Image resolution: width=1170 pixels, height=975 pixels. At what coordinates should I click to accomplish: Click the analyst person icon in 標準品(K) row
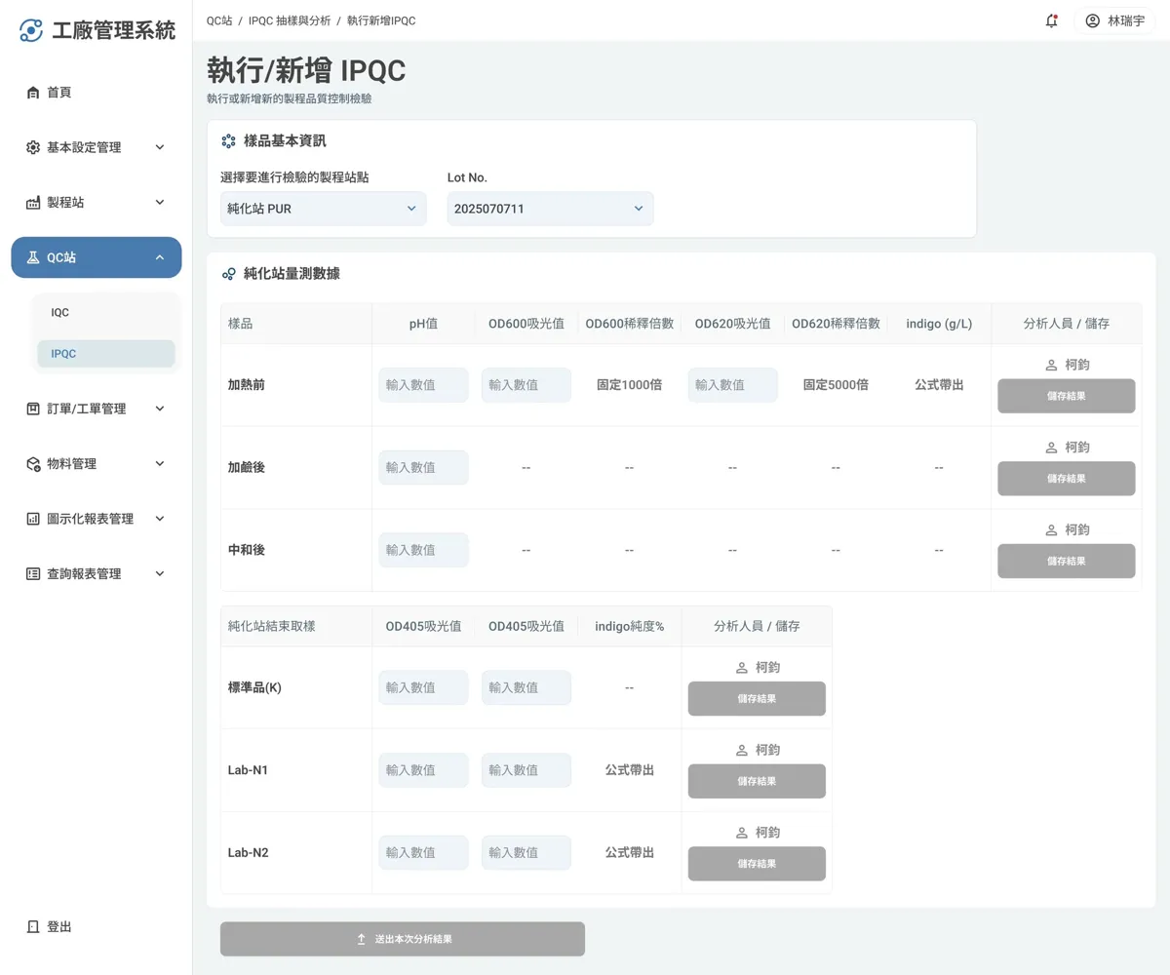[x=742, y=668]
